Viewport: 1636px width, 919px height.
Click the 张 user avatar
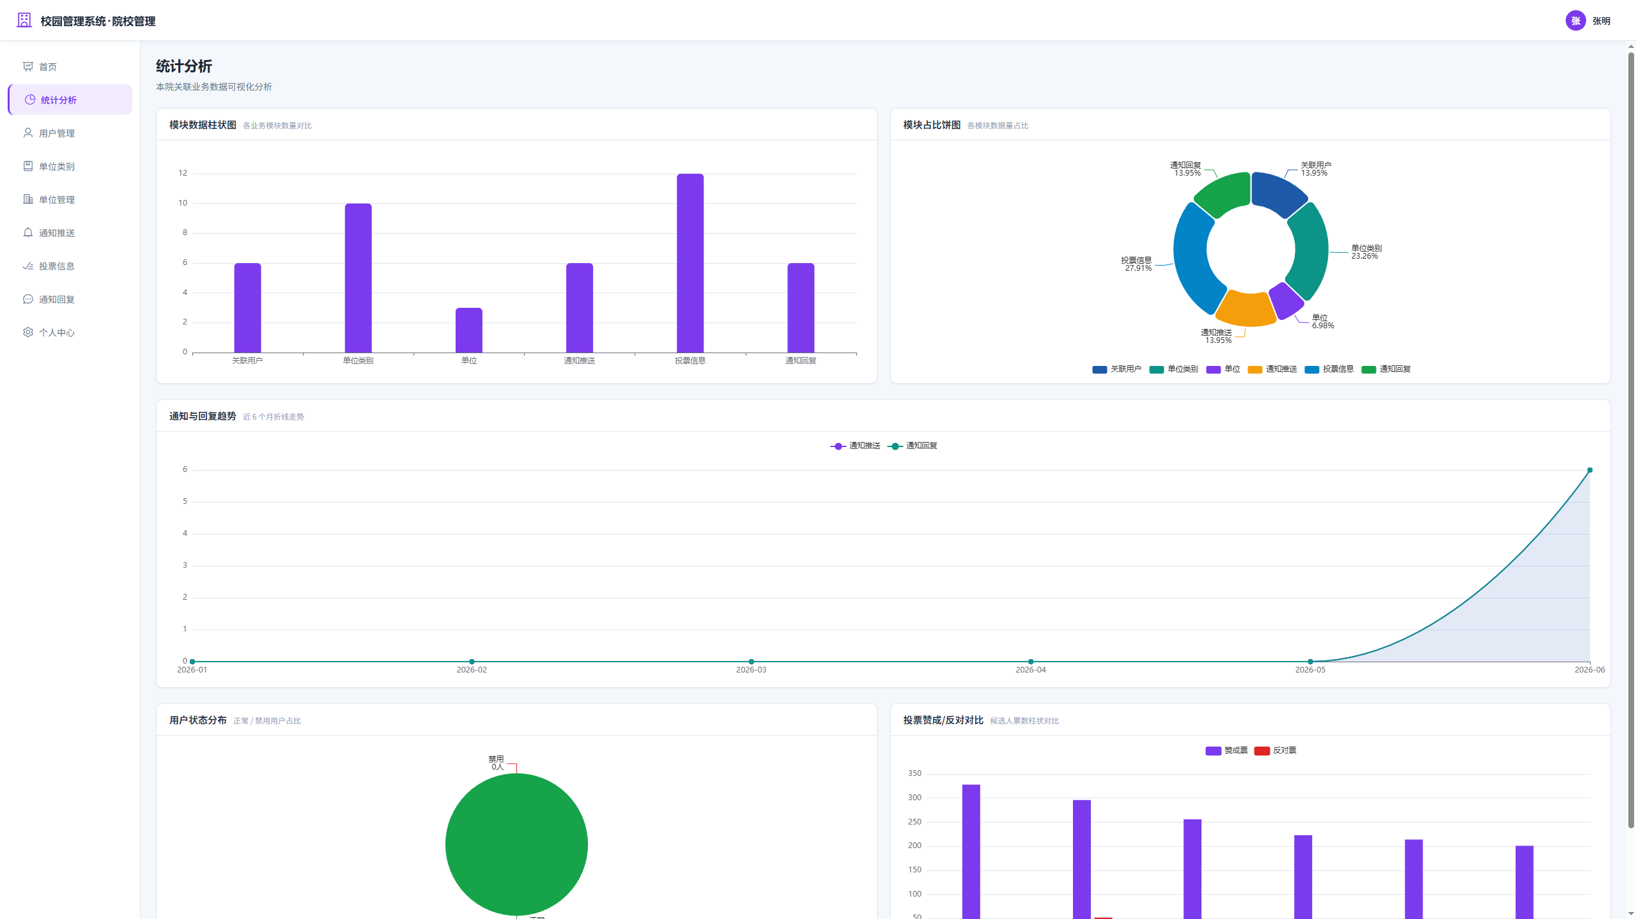1575,20
